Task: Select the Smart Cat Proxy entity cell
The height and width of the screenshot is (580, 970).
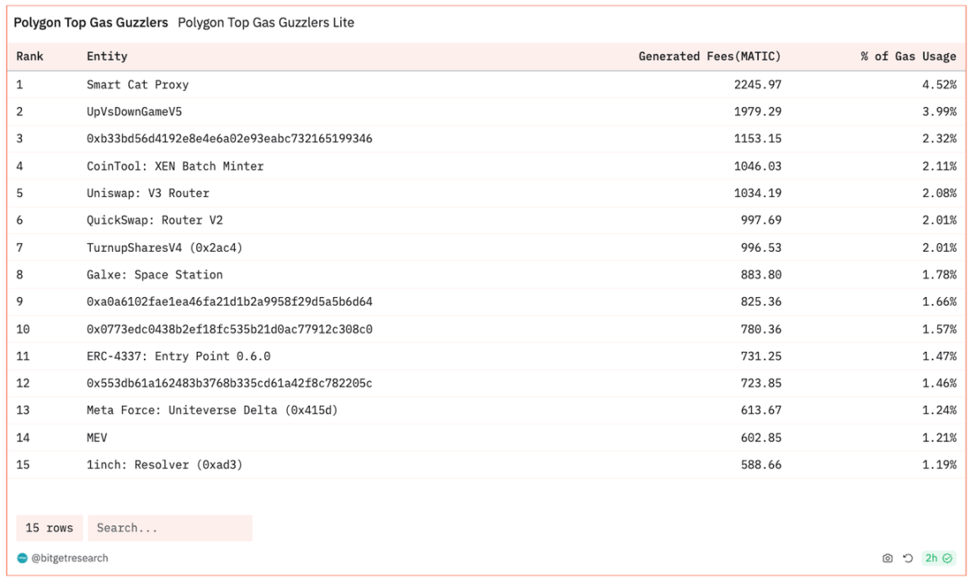Action: point(137,84)
